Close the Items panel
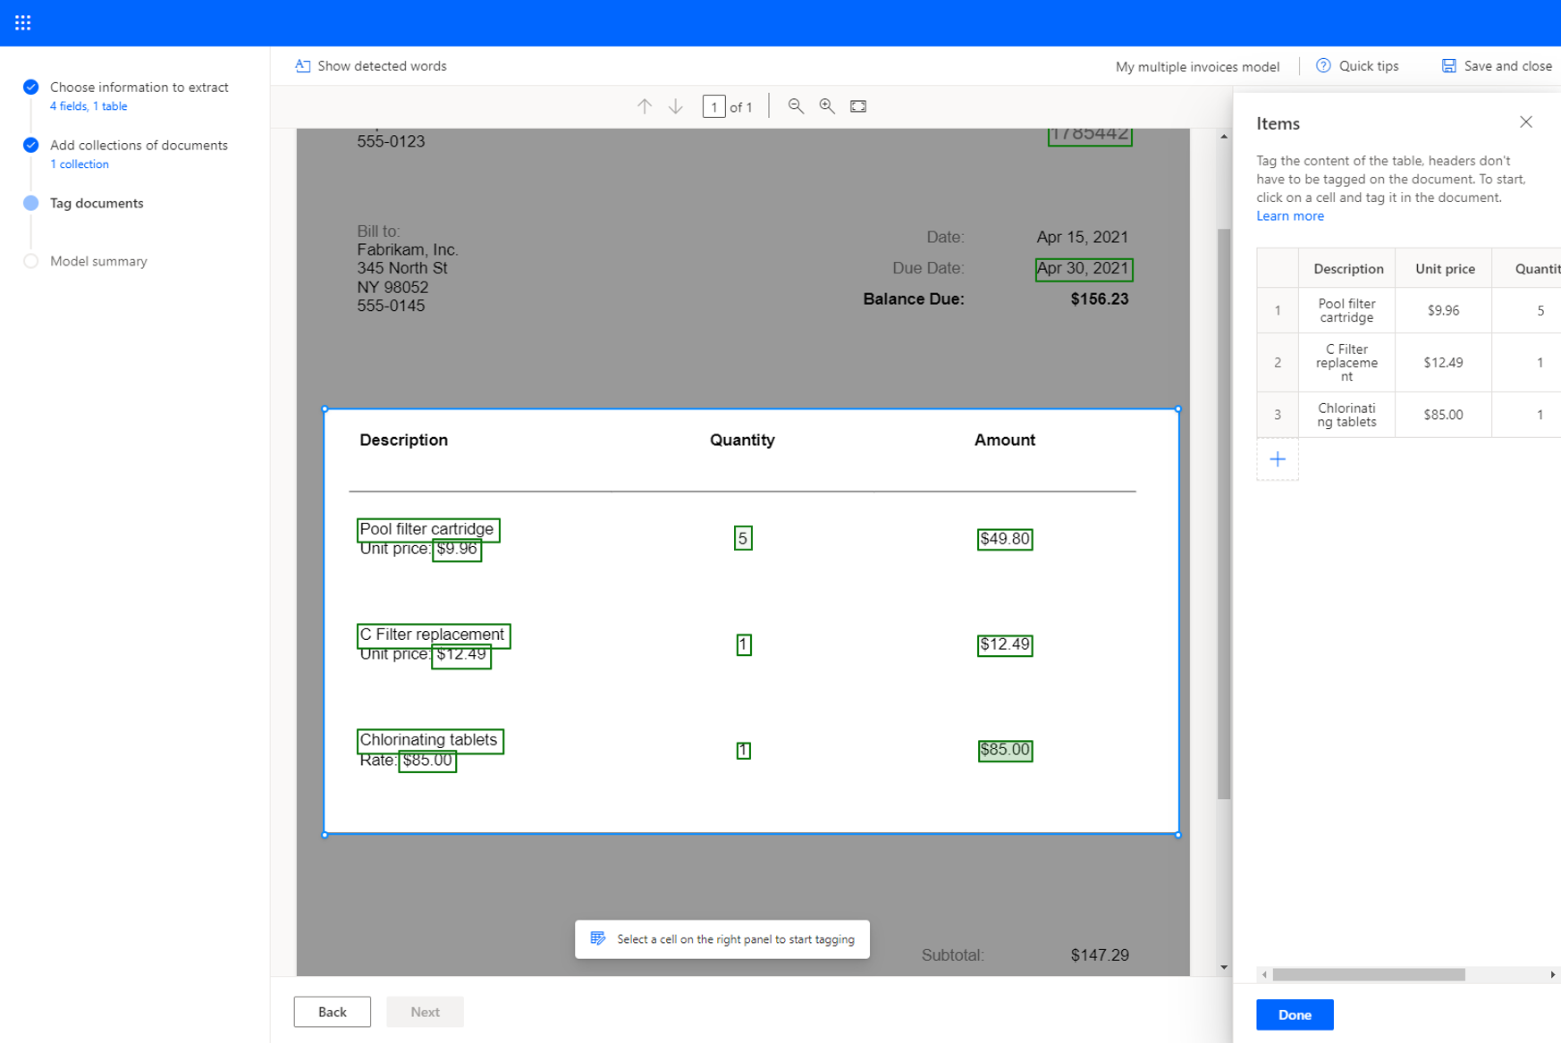The width and height of the screenshot is (1561, 1043). 1526,122
